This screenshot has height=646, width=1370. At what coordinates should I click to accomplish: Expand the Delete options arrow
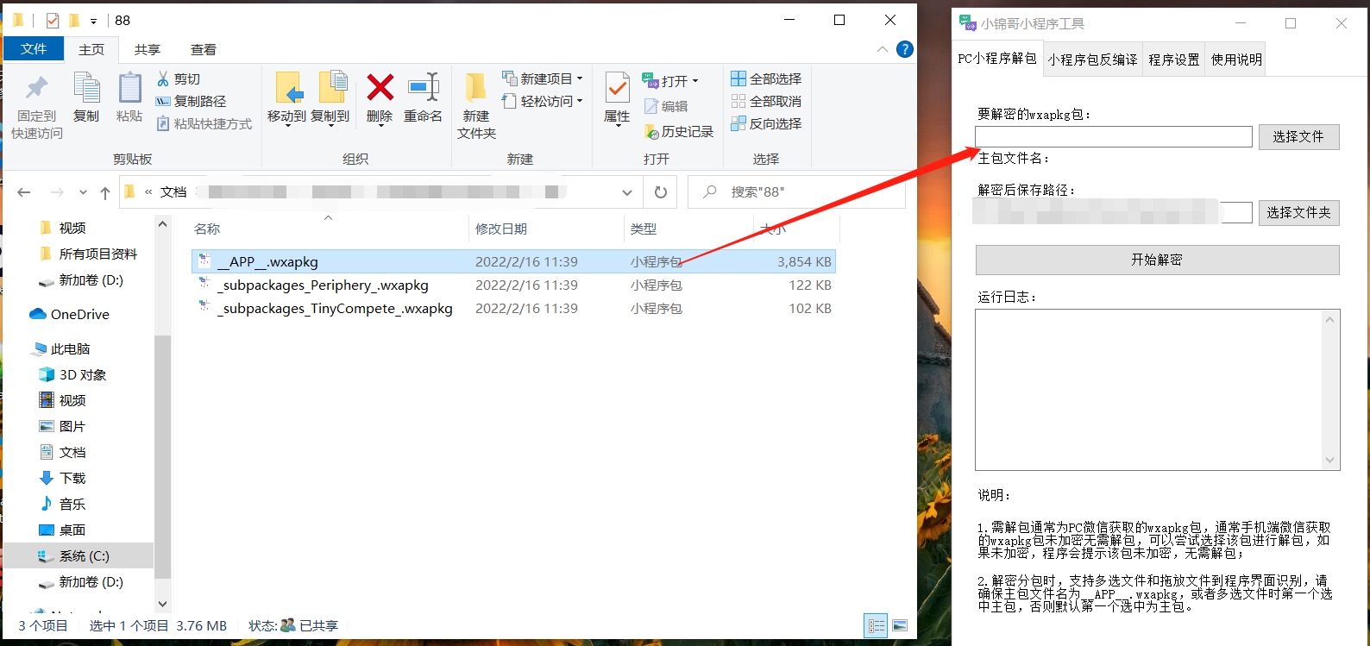click(380, 127)
